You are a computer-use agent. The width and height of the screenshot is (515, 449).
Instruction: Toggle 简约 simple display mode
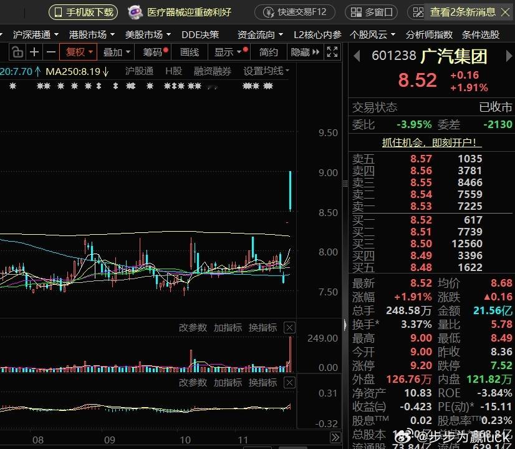click(x=267, y=52)
